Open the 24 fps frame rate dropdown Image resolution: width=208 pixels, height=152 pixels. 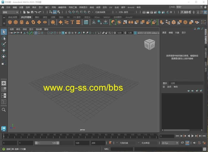(170, 143)
